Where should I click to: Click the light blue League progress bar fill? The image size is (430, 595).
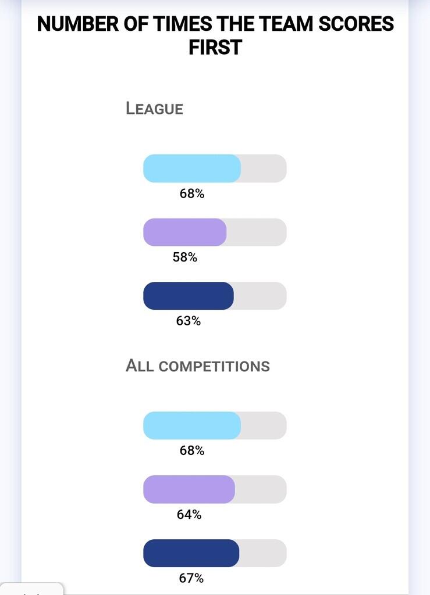[x=191, y=169]
